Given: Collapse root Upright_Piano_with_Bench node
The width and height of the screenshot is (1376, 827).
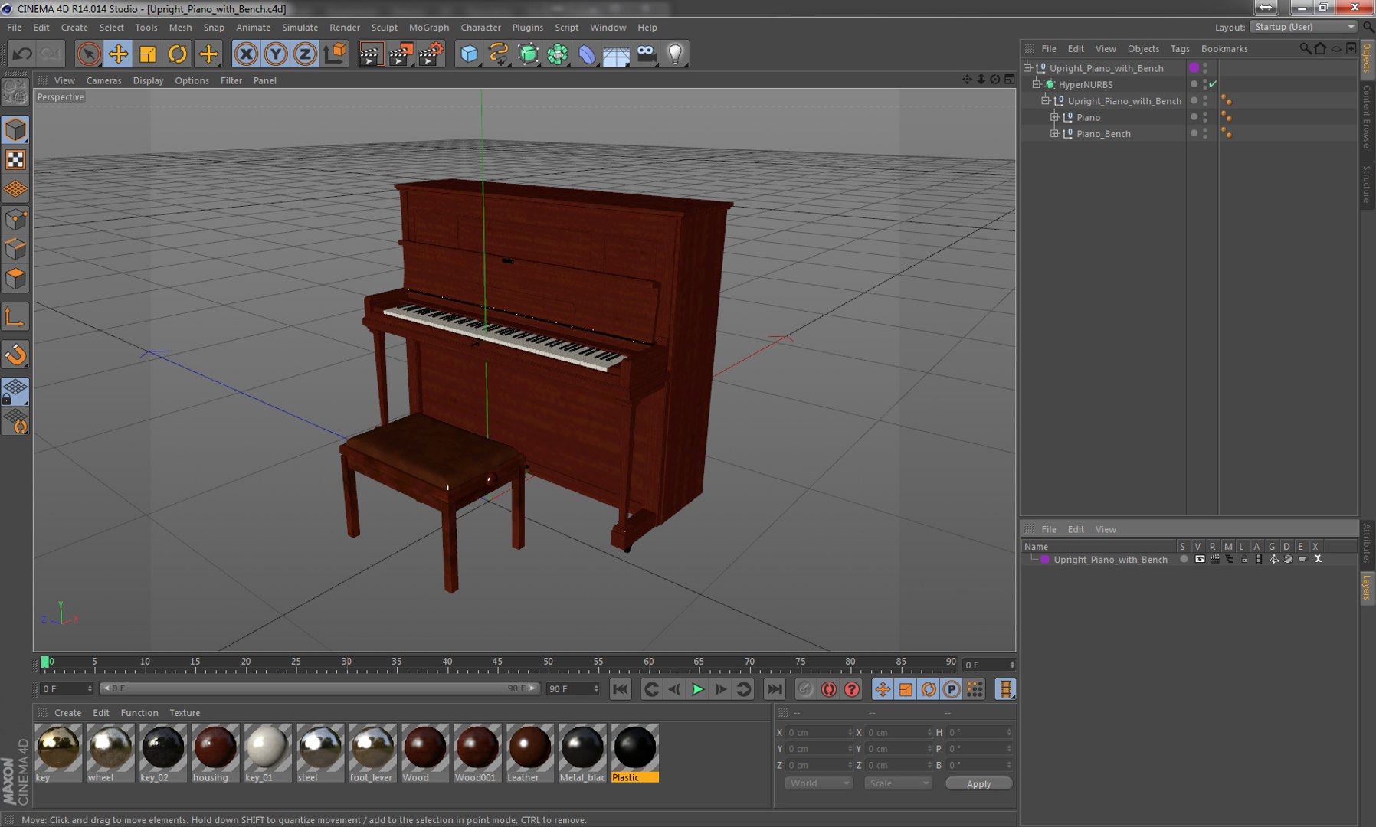Looking at the screenshot, I should coord(1027,68).
